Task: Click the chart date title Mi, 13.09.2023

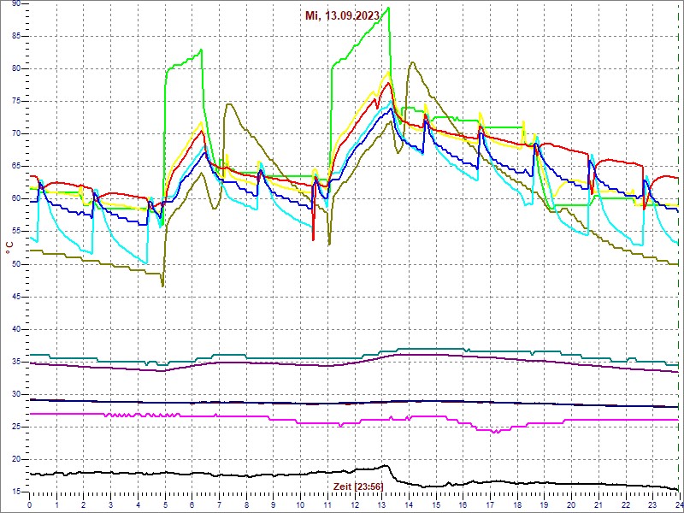Action: (342, 16)
